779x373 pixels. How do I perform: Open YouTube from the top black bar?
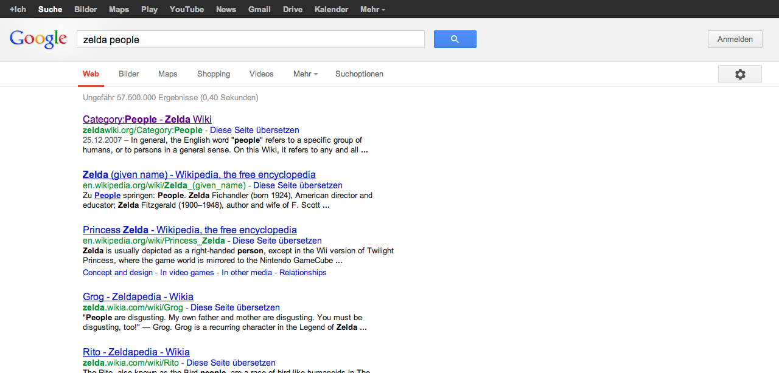(x=186, y=9)
